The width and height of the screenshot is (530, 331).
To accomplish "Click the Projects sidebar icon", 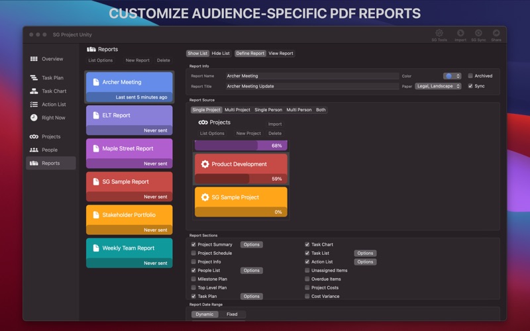I will coord(34,136).
